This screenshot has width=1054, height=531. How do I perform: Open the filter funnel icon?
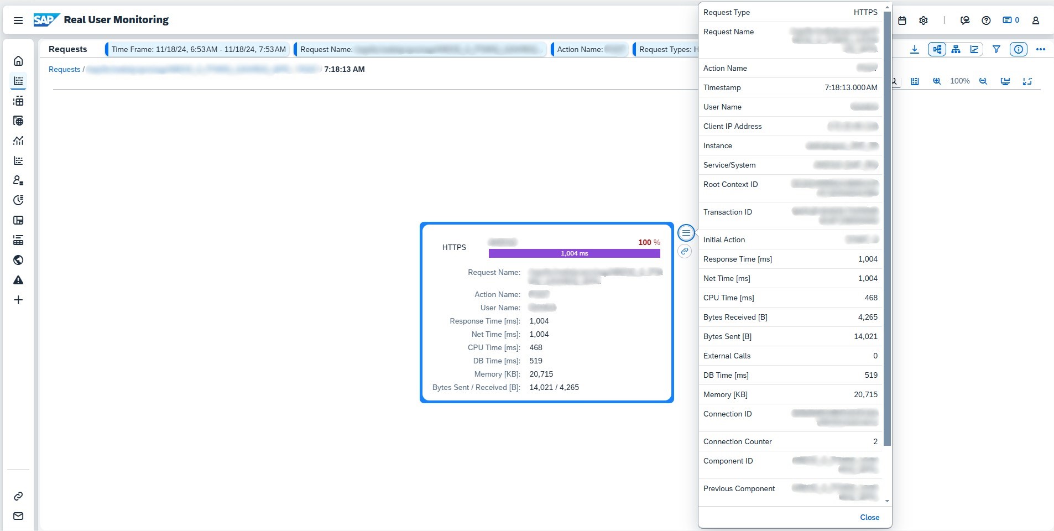tap(996, 49)
